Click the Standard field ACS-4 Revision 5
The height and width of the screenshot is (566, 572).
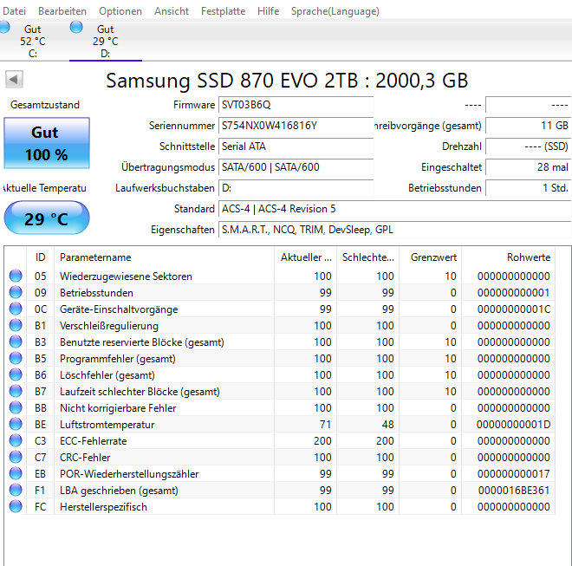pyautogui.click(x=394, y=209)
